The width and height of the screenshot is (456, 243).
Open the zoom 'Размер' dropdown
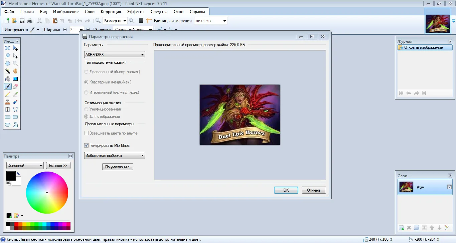(x=115, y=21)
